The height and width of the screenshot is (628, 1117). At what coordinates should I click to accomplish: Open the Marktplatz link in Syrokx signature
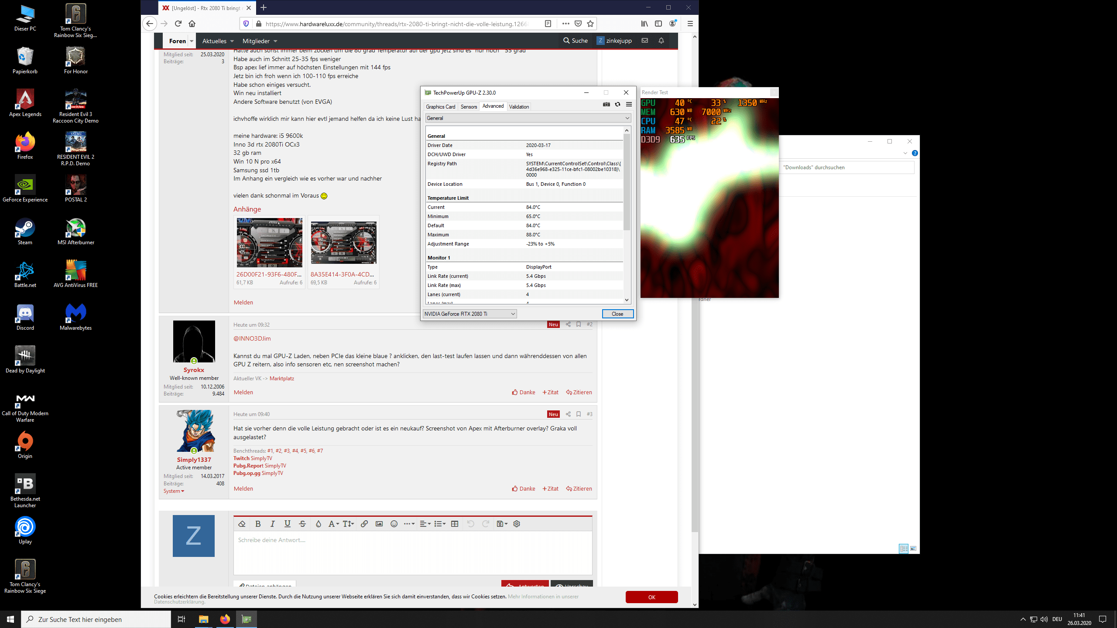[x=281, y=378]
